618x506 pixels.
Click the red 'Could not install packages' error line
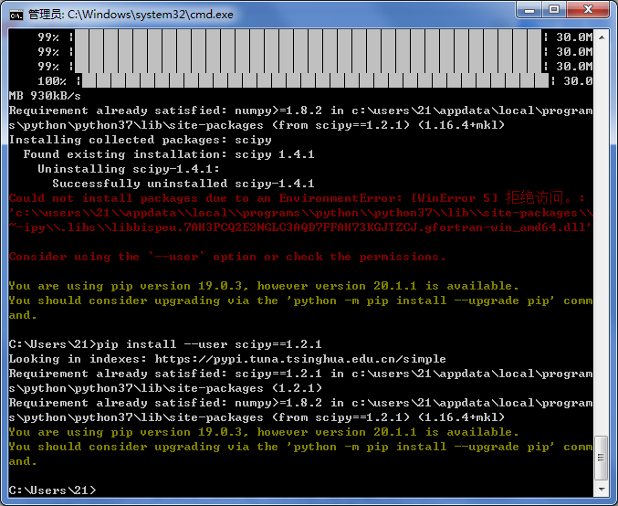click(x=297, y=198)
